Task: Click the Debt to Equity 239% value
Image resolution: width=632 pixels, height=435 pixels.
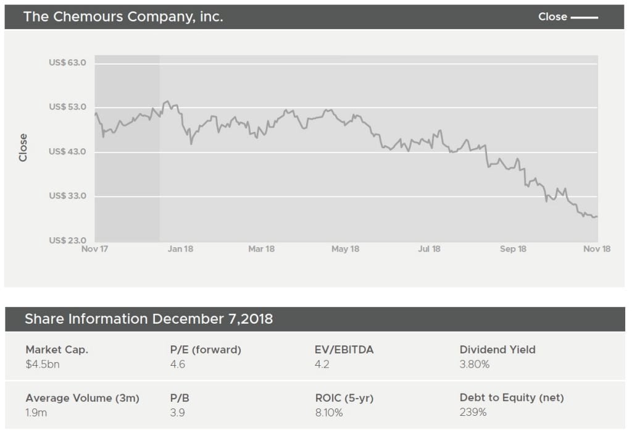Action: [473, 412]
